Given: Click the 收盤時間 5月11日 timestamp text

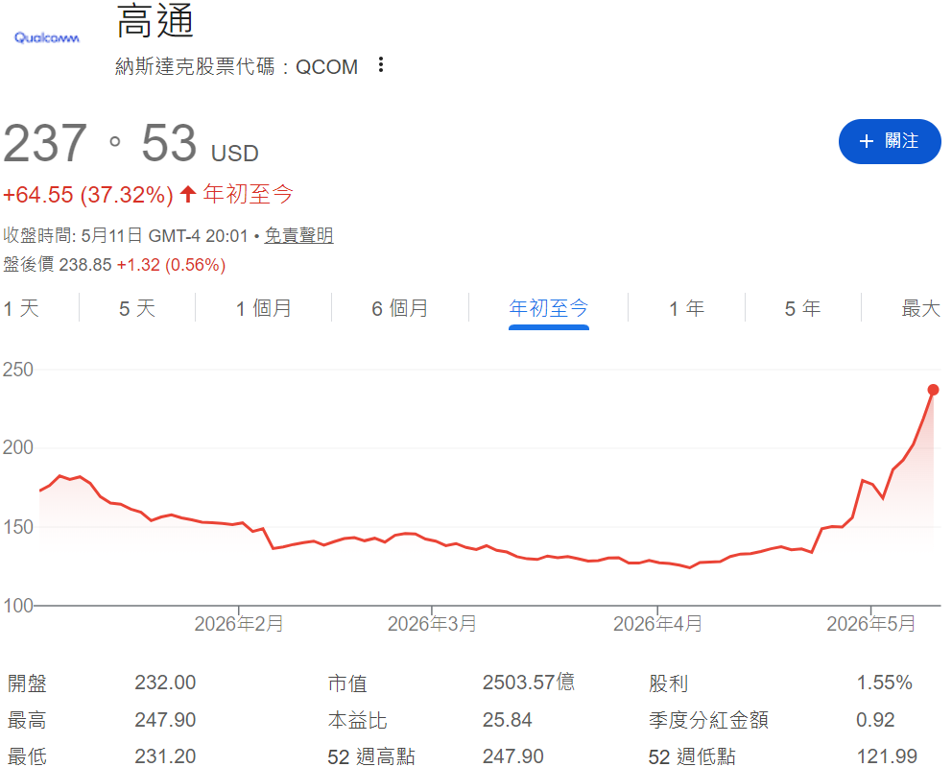Looking at the screenshot, I should [x=125, y=235].
